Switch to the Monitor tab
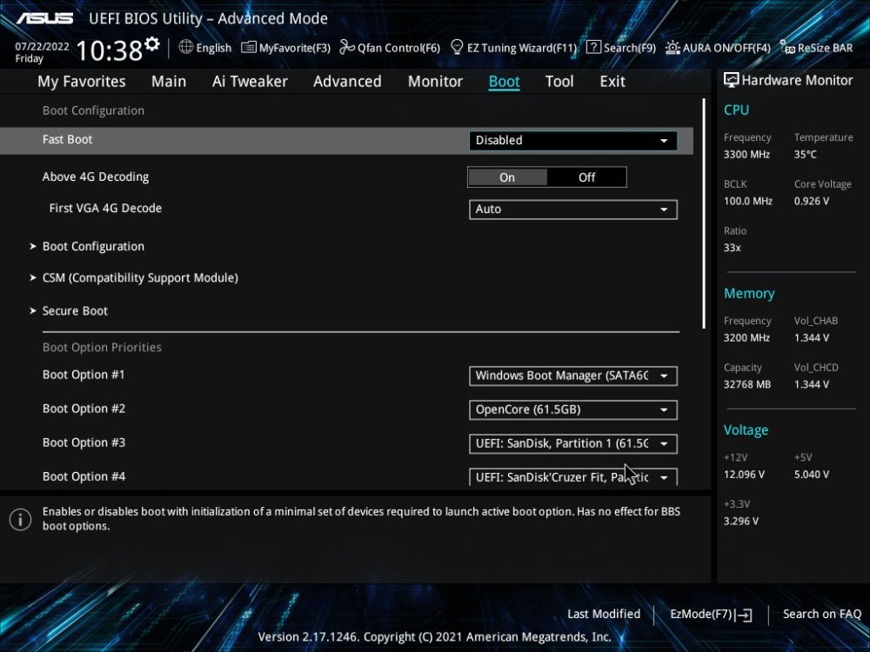 pyautogui.click(x=435, y=82)
